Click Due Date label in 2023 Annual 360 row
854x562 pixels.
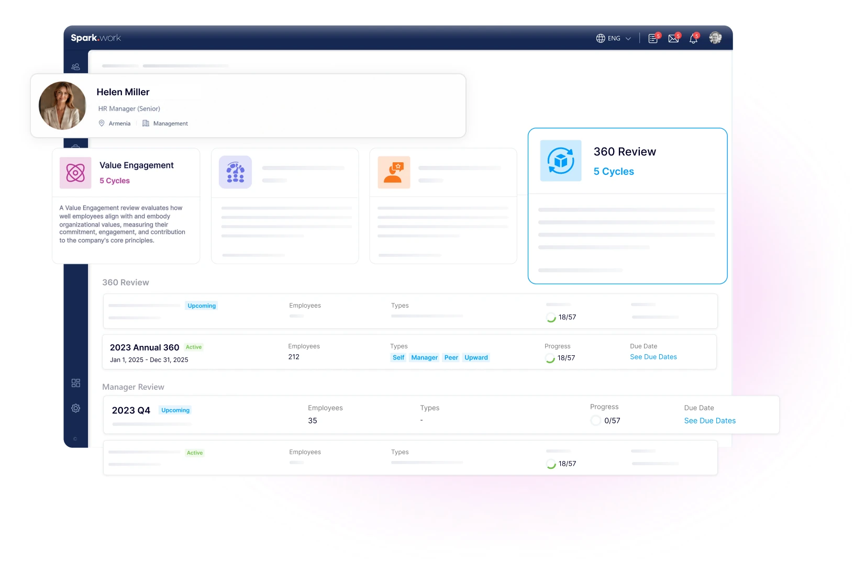tap(644, 346)
